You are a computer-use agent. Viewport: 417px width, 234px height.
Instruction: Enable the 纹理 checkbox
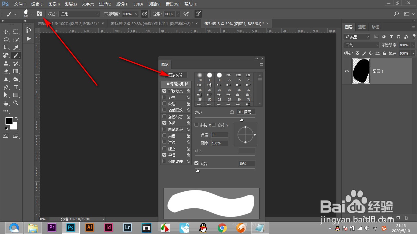[x=165, y=104]
